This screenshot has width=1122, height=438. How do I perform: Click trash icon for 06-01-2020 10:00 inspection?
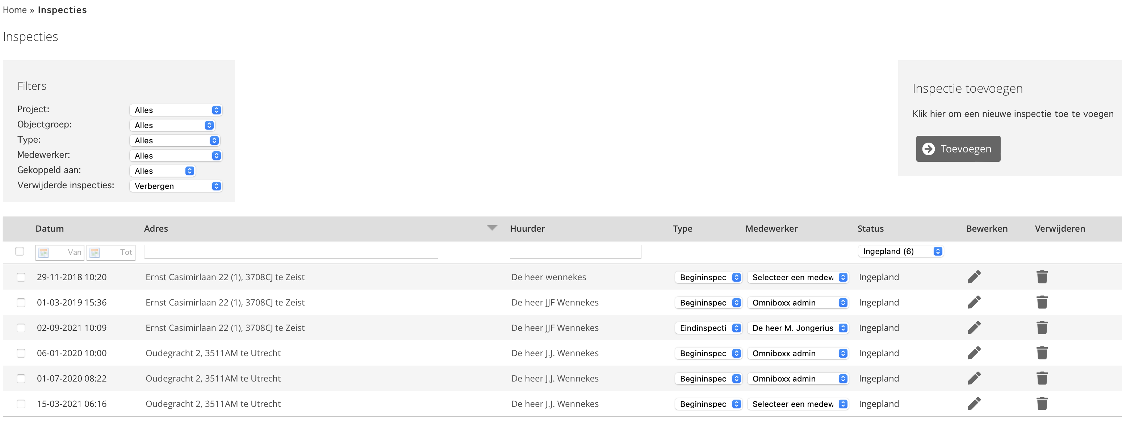pos(1042,353)
